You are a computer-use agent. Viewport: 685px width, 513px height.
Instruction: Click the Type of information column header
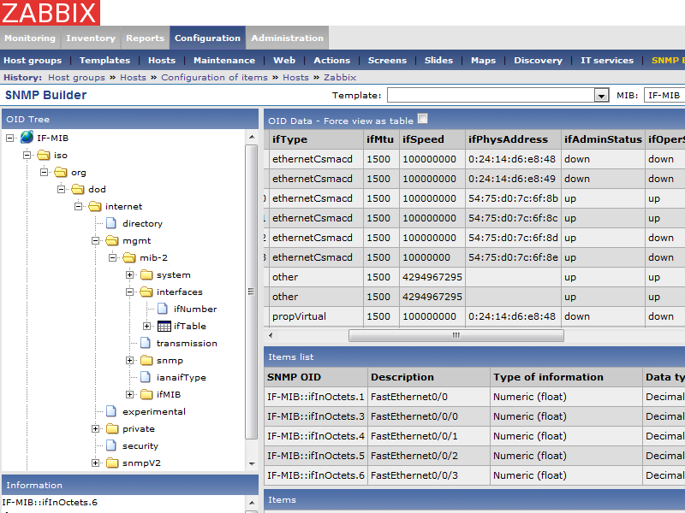[x=566, y=377]
